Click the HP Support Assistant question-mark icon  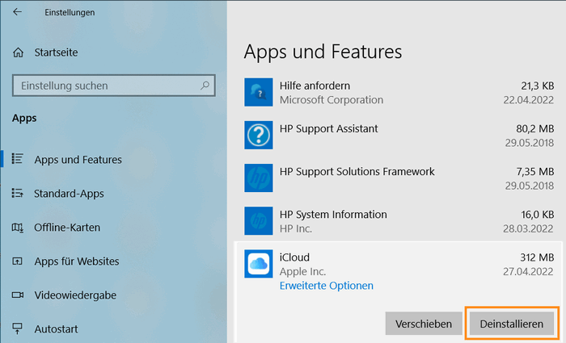259,135
